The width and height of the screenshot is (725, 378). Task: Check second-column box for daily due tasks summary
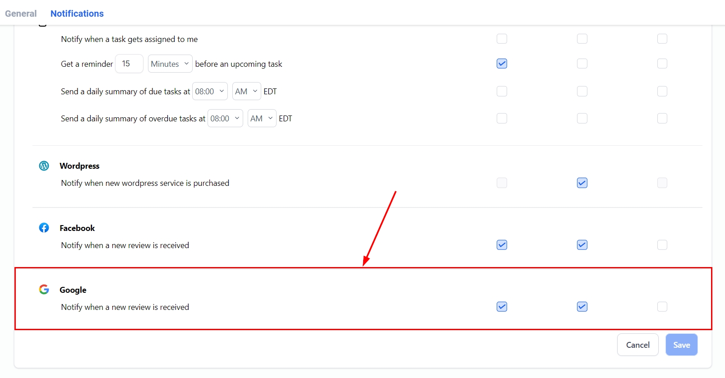(582, 91)
